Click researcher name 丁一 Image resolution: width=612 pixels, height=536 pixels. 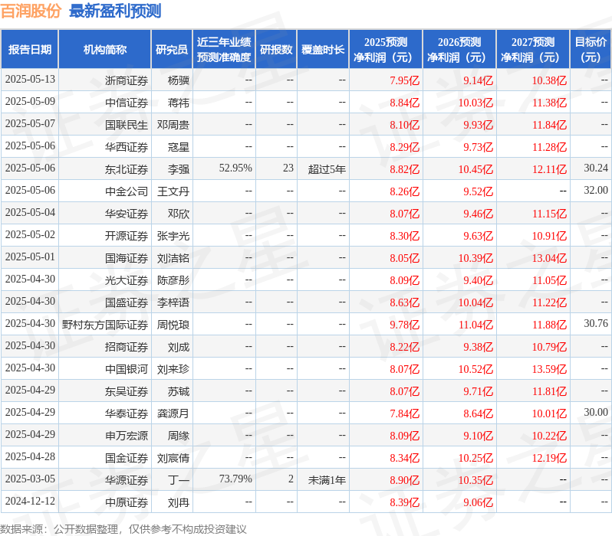point(179,481)
